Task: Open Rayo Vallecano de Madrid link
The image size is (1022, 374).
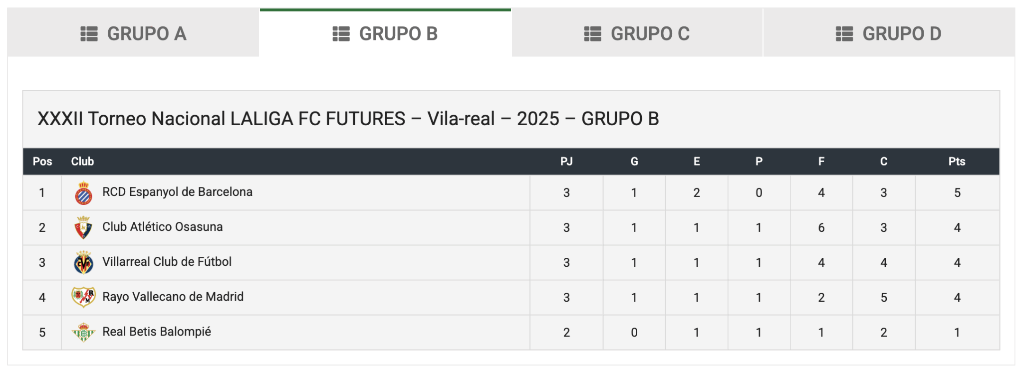Action: [x=173, y=297]
